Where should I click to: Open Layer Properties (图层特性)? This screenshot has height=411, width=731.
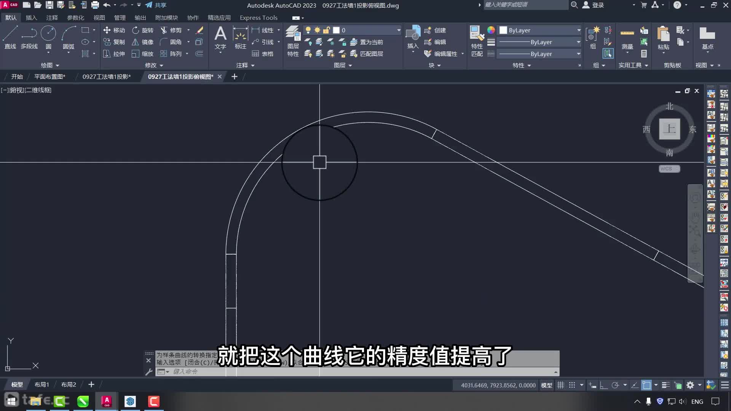(293, 41)
